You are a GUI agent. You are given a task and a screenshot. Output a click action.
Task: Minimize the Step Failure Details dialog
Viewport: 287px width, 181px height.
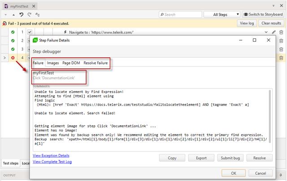(241, 40)
